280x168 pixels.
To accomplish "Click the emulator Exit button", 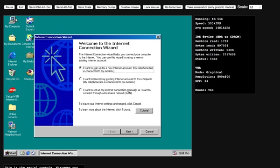I will coord(21,7).
